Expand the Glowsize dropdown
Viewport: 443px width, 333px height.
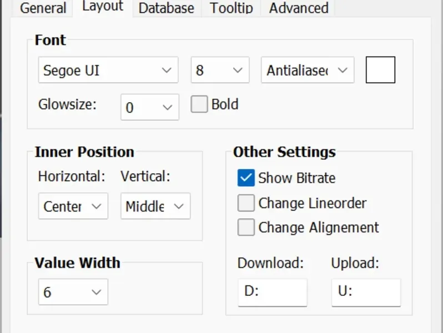(x=150, y=107)
